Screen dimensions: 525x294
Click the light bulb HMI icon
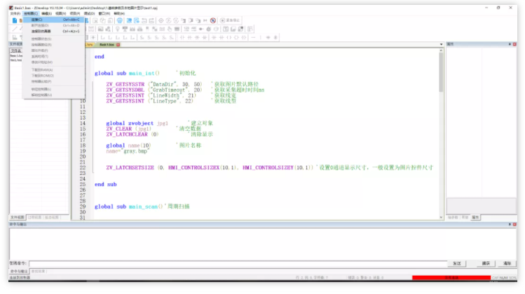click(x=118, y=29)
